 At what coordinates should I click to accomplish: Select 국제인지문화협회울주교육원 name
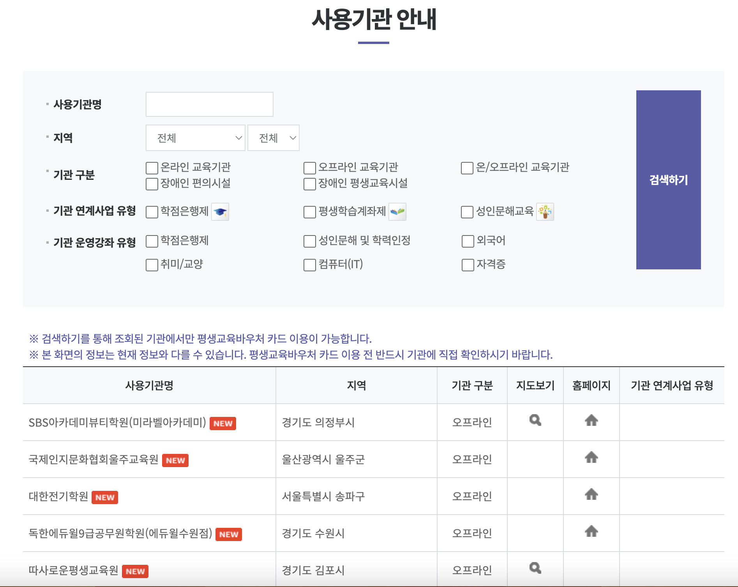pos(94,459)
